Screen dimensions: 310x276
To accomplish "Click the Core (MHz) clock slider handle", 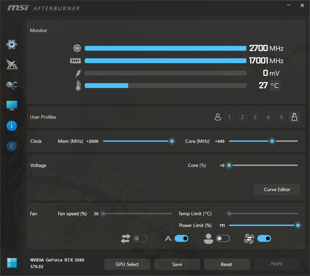I will 272,141.
